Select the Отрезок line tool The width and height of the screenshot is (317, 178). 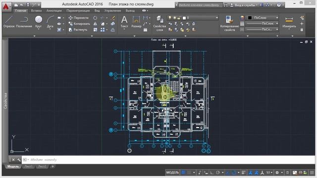[9, 22]
